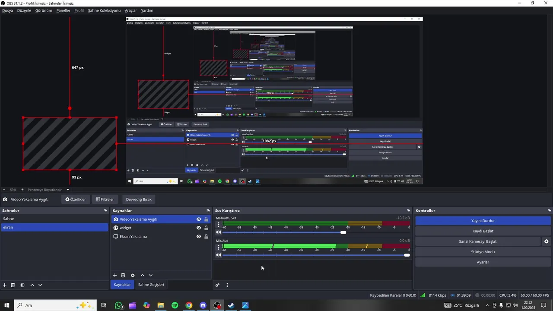
Task: Adjust Mic/Aux volume slider
Action: [x=407, y=255]
